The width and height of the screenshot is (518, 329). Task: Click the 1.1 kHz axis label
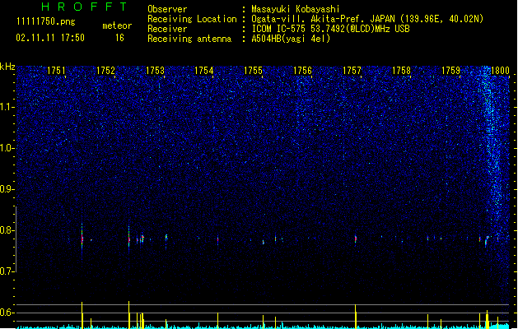coord(7,107)
